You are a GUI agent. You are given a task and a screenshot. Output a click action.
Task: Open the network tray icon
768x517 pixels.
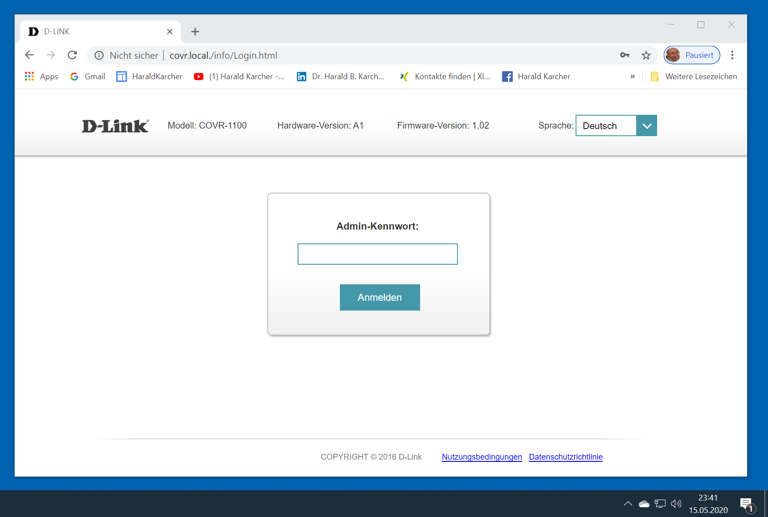pos(660,504)
